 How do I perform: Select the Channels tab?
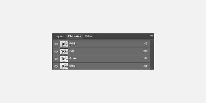pos(74,36)
